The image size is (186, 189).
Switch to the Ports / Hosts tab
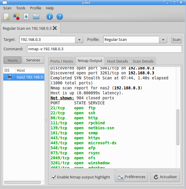pyautogui.click(x=62, y=61)
